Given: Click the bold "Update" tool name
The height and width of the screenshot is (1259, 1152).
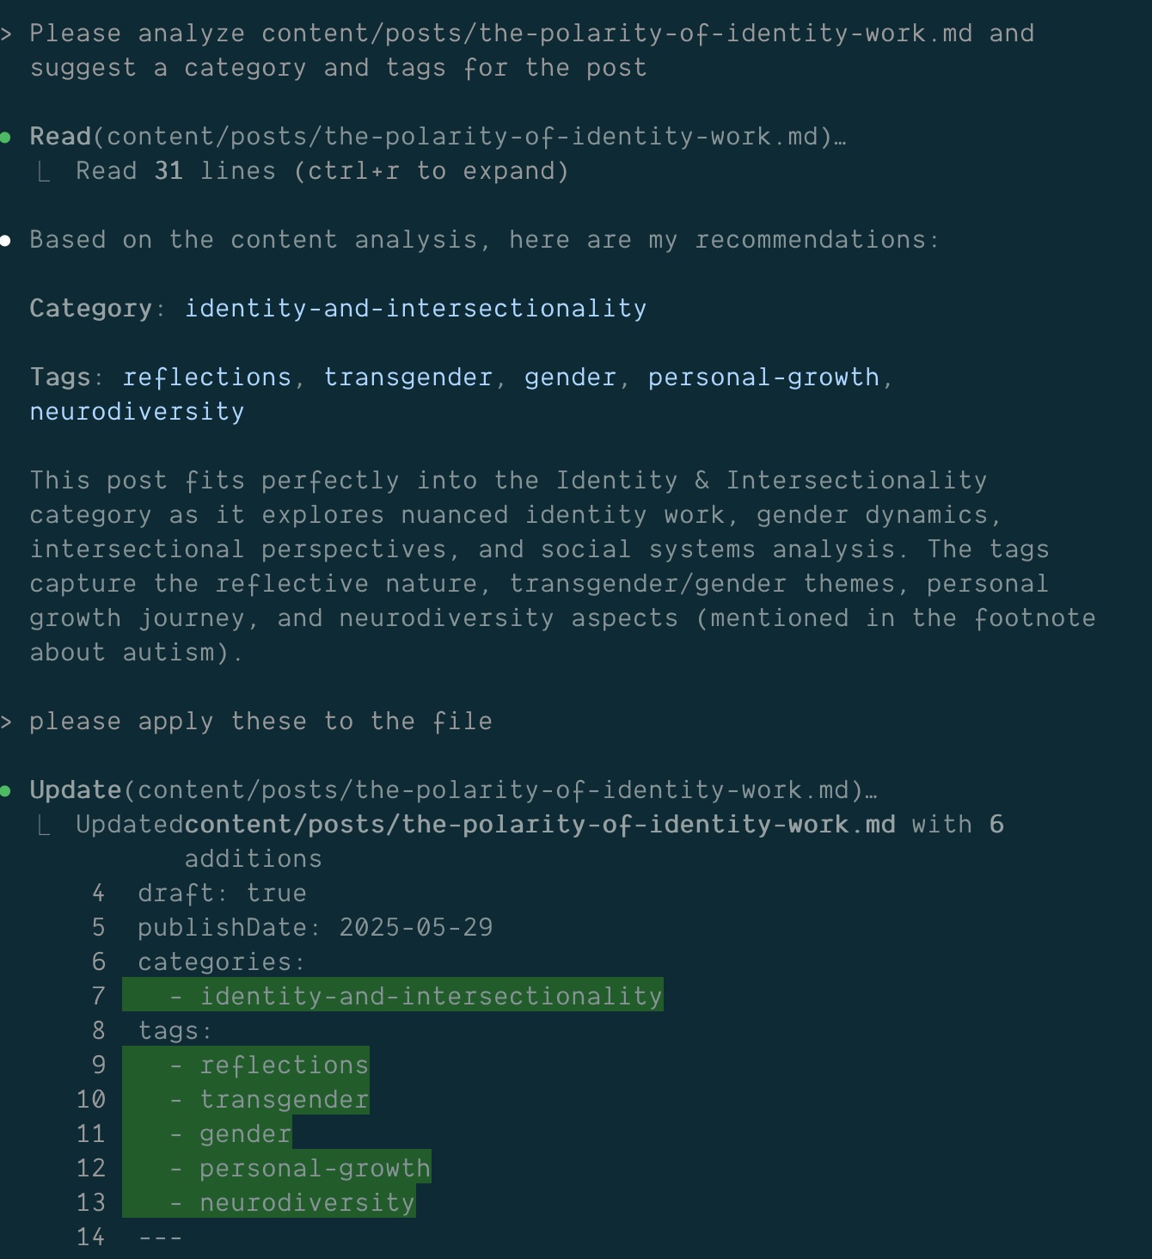Looking at the screenshot, I should click(76, 790).
